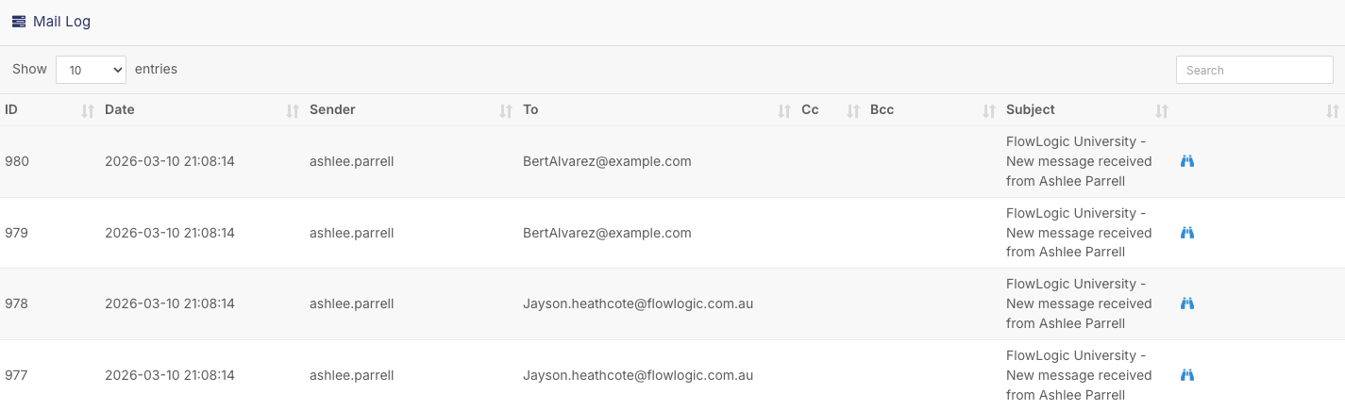This screenshot has height=410, width=1345.
Task: Open the Show entries count dropdown
Action: coord(92,70)
